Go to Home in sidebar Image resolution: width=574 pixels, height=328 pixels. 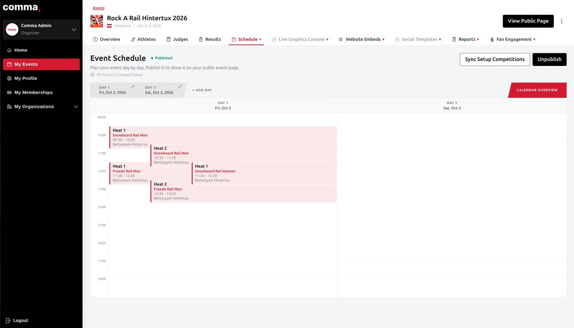(41, 50)
